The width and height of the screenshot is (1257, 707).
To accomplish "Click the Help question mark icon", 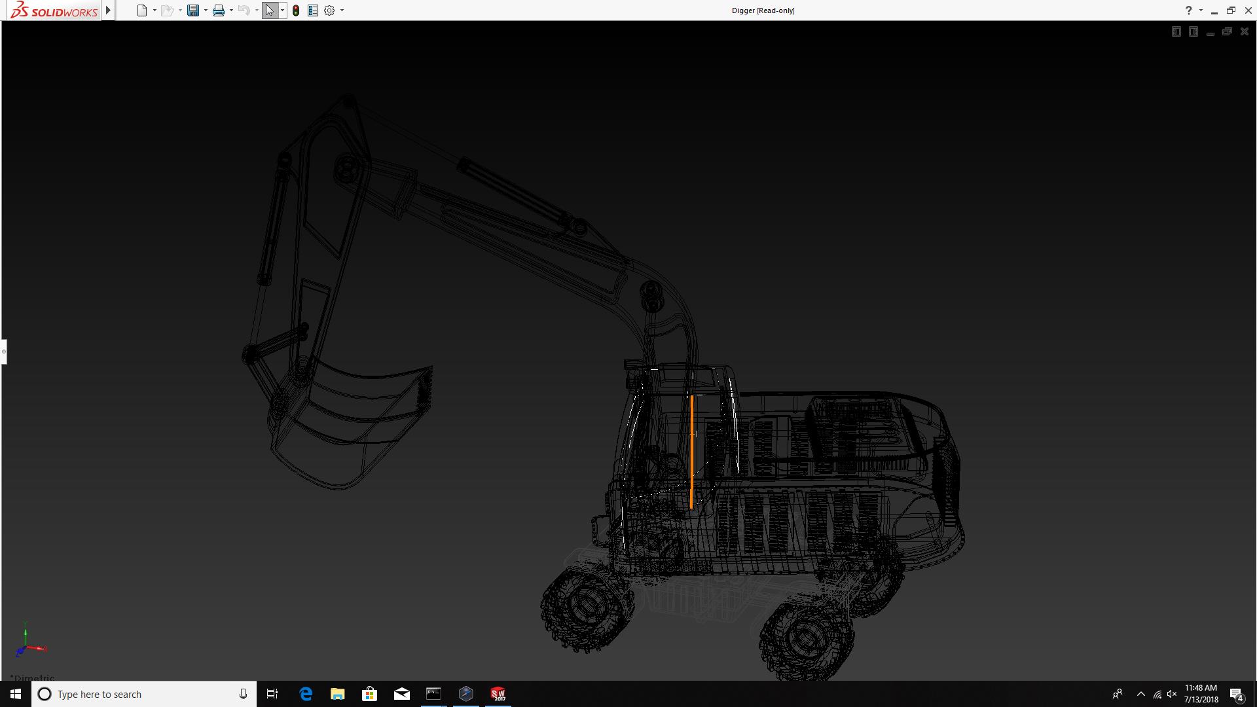I will pos(1188,10).
